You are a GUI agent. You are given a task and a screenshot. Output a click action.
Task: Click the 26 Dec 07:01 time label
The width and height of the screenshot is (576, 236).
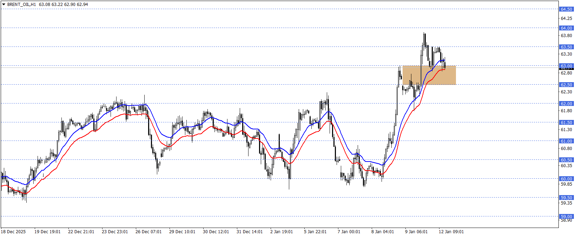click(x=148, y=232)
